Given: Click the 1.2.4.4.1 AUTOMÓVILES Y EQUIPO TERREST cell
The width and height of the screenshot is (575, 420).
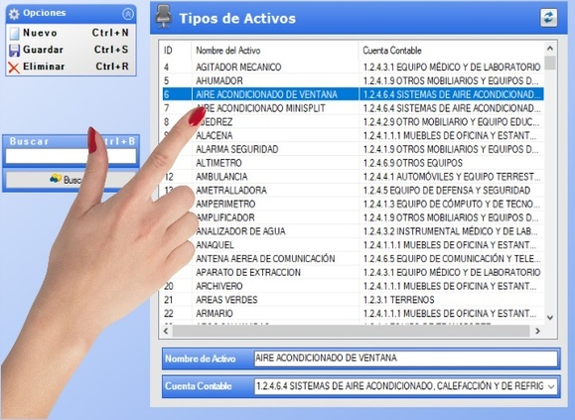Looking at the screenshot, I should [x=452, y=177].
